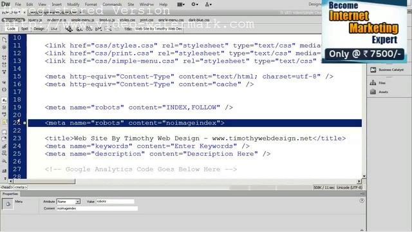Click Remove Comment coding toolbar icon
This screenshot has width=412, height=232.
tap(5, 139)
